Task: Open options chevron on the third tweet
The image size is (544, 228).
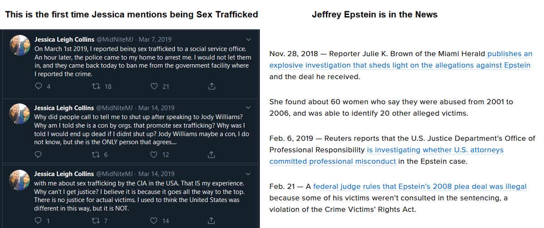Action: tap(248, 174)
